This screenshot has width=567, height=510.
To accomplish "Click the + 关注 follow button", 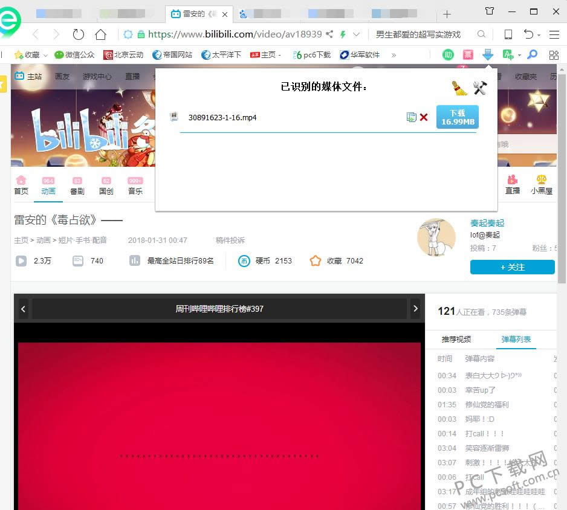I will click(x=512, y=267).
